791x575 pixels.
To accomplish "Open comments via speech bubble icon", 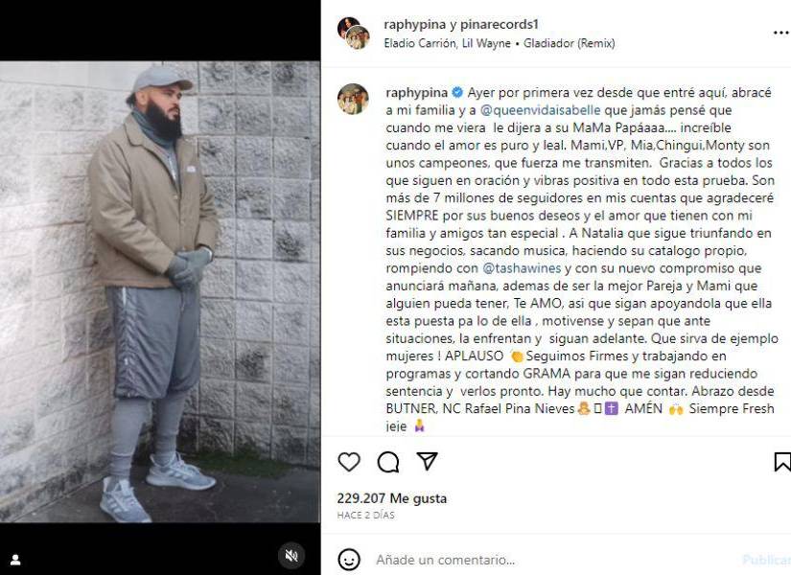I will [388, 462].
